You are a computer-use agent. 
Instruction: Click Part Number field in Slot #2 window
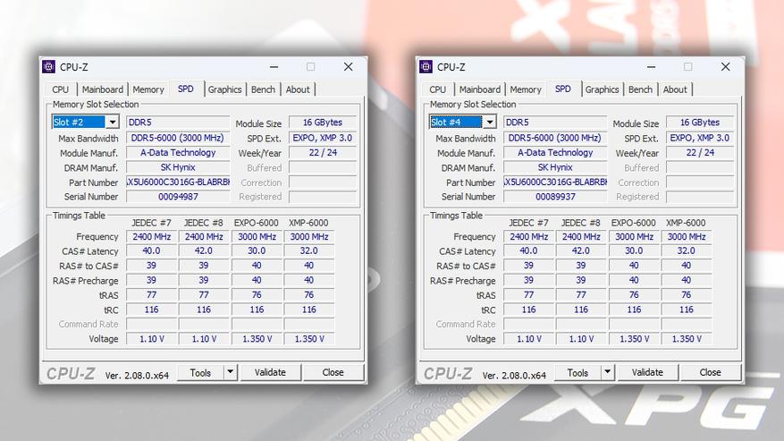(x=178, y=182)
